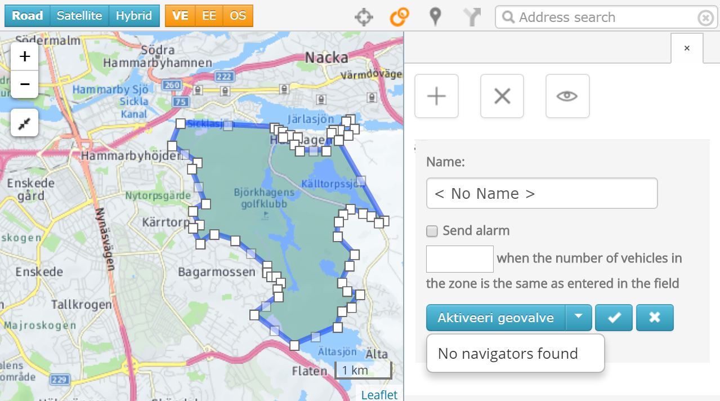Click the Aktiveeri geovalve button
The image size is (720, 401).
[495, 318]
